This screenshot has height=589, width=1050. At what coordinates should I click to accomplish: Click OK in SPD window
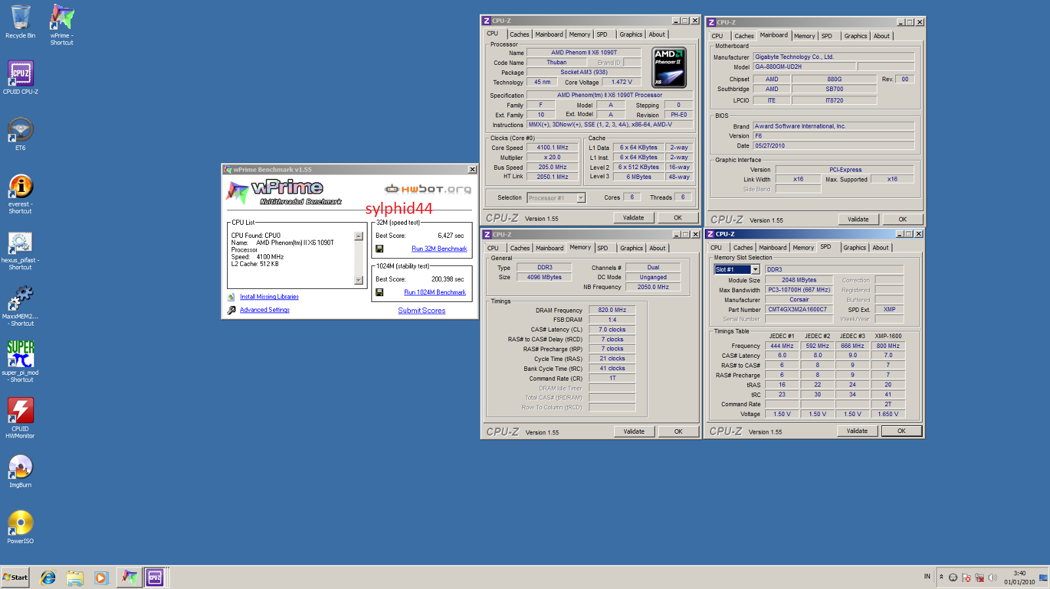pos(902,431)
